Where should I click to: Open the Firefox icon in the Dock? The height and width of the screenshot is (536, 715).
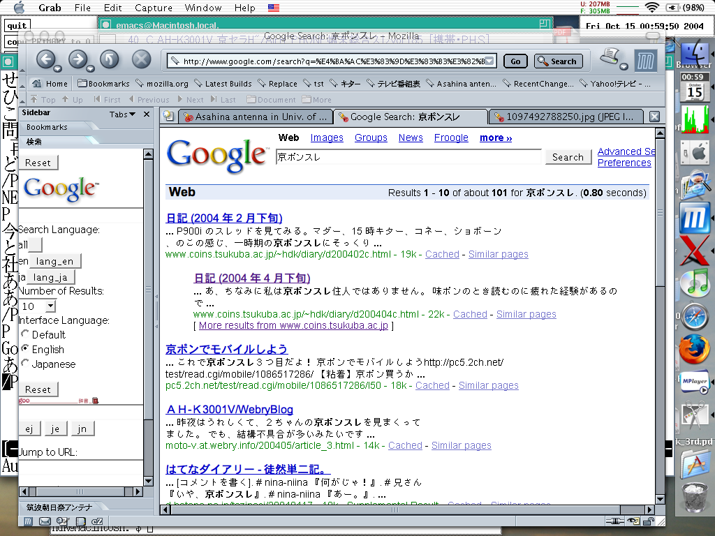tap(695, 350)
